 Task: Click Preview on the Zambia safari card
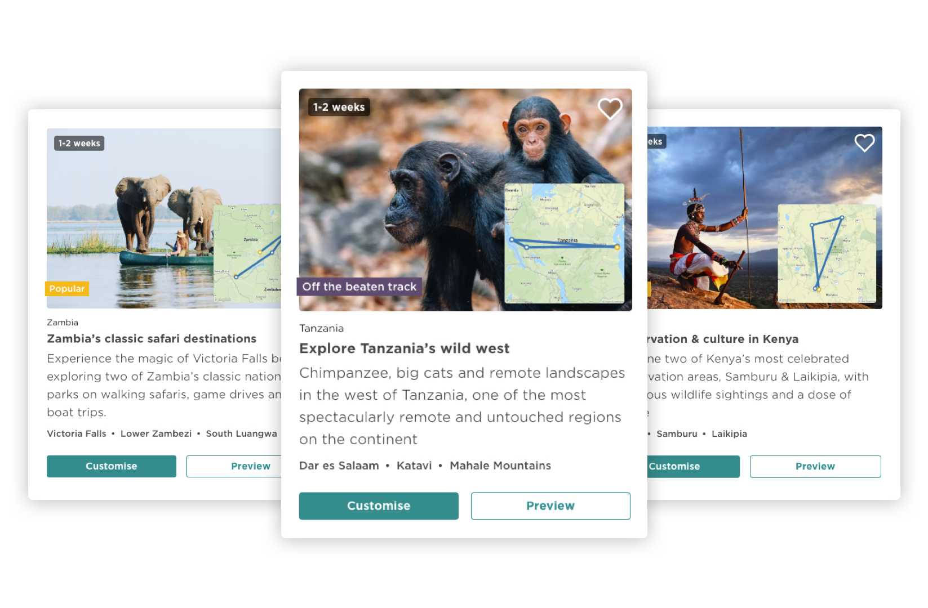pos(234,466)
